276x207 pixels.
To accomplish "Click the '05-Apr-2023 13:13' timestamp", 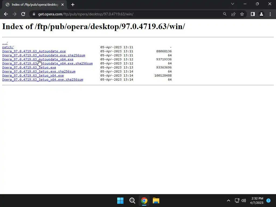I will 117,67.
